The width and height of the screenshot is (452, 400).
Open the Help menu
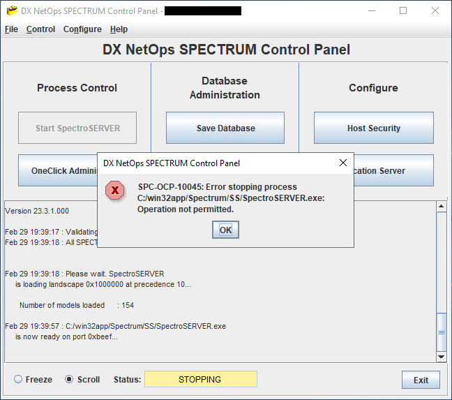point(119,29)
